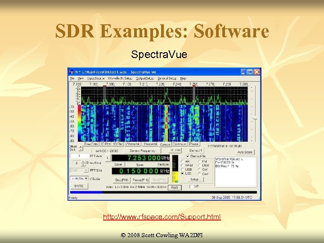This screenshot has height=243, width=324.
Task: Switch to the Phase tab
Action: pyautogui.click(x=194, y=144)
